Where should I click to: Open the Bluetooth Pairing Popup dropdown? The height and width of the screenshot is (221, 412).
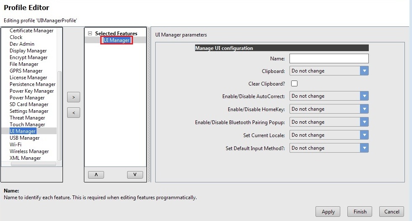click(329, 122)
